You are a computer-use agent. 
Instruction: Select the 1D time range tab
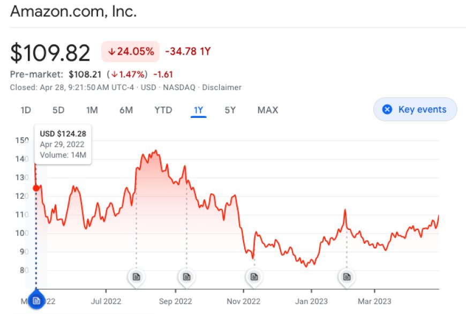click(26, 110)
